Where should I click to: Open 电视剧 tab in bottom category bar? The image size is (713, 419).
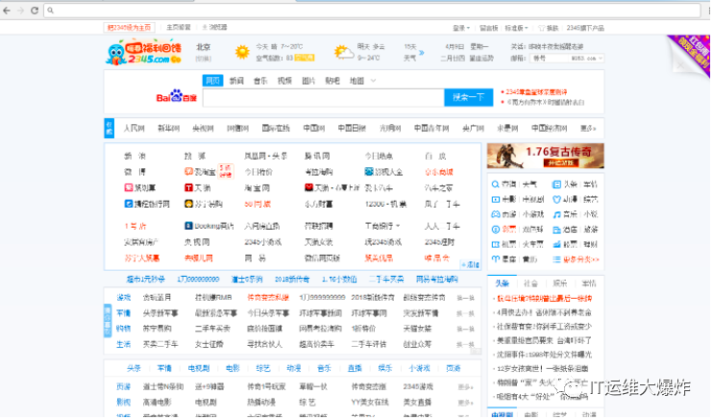point(199,368)
